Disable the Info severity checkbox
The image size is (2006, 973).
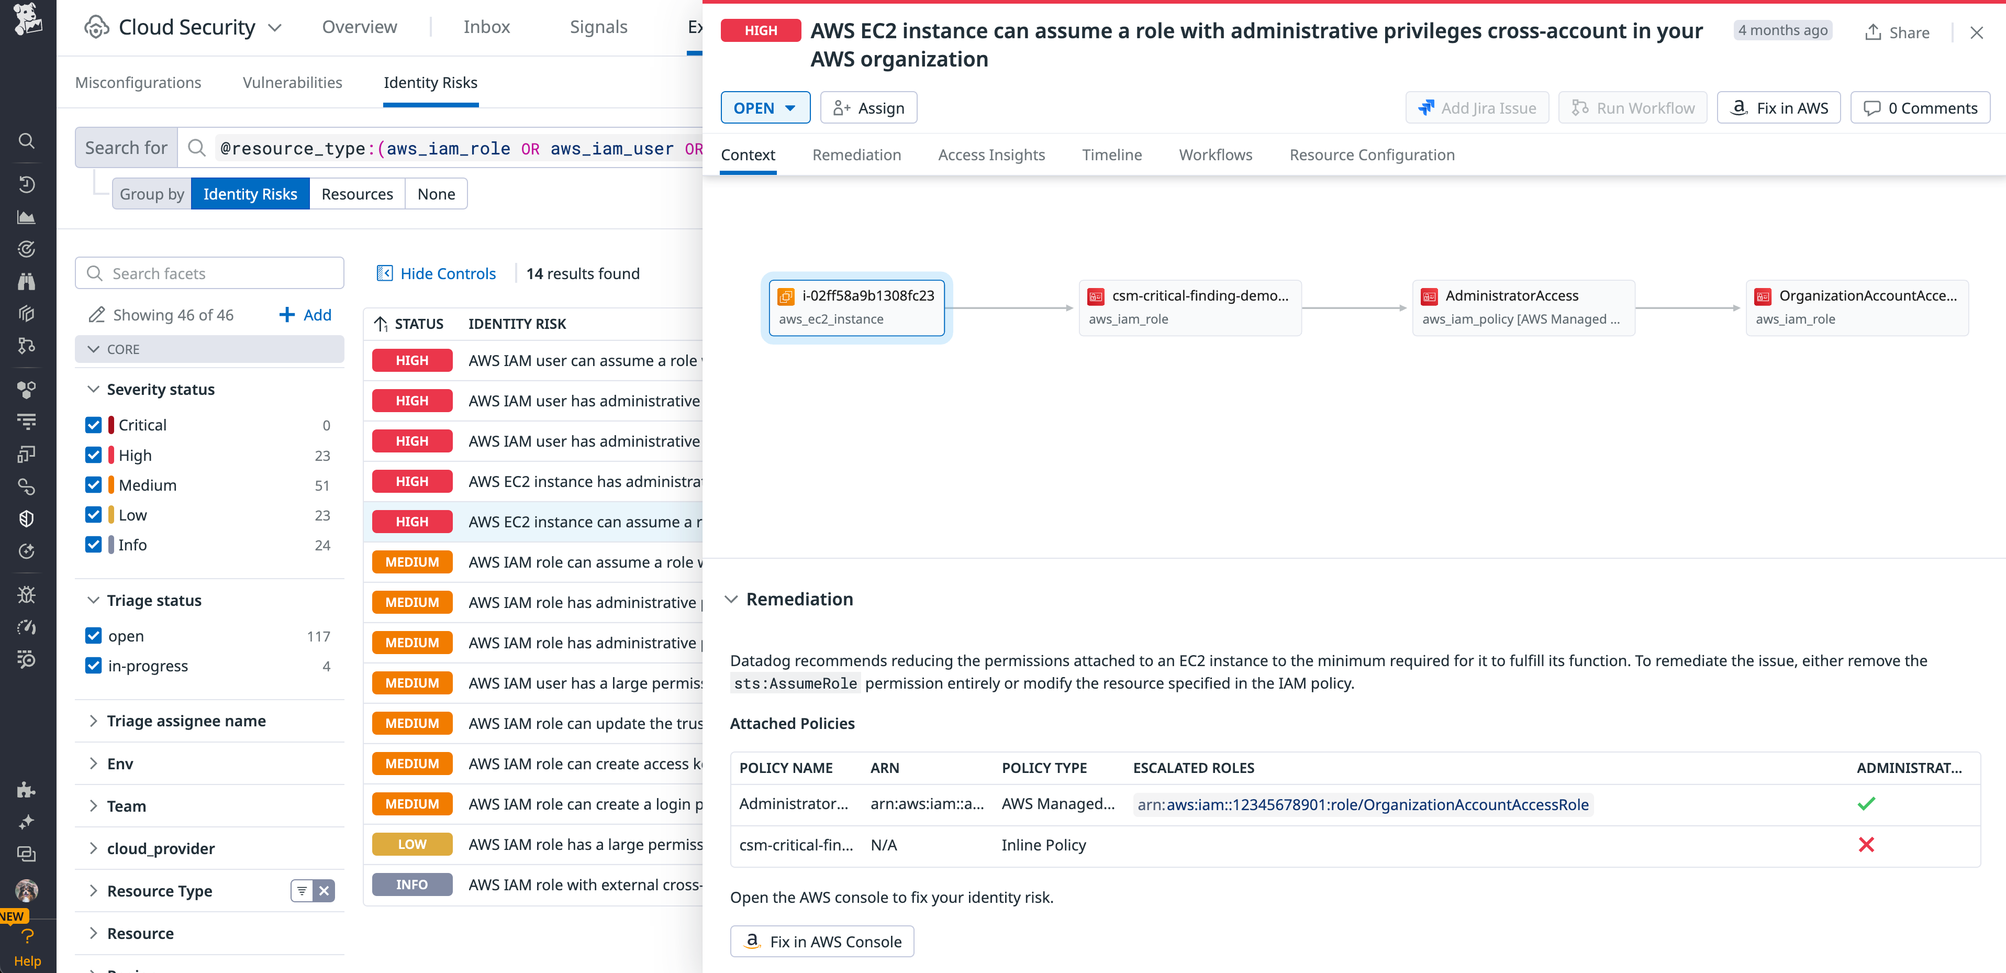tap(94, 545)
